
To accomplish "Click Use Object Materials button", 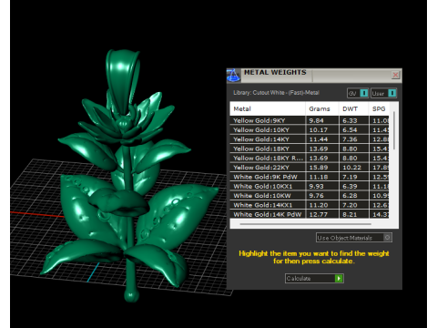I will pyautogui.click(x=354, y=238).
